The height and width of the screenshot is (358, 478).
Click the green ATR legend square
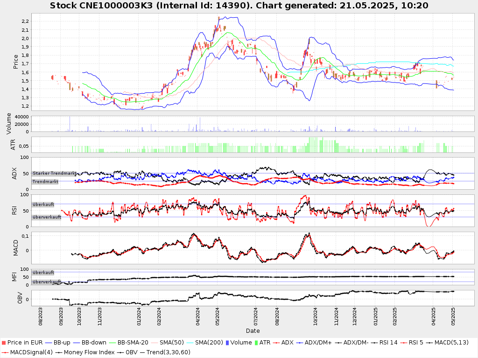(x=256, y=343)
